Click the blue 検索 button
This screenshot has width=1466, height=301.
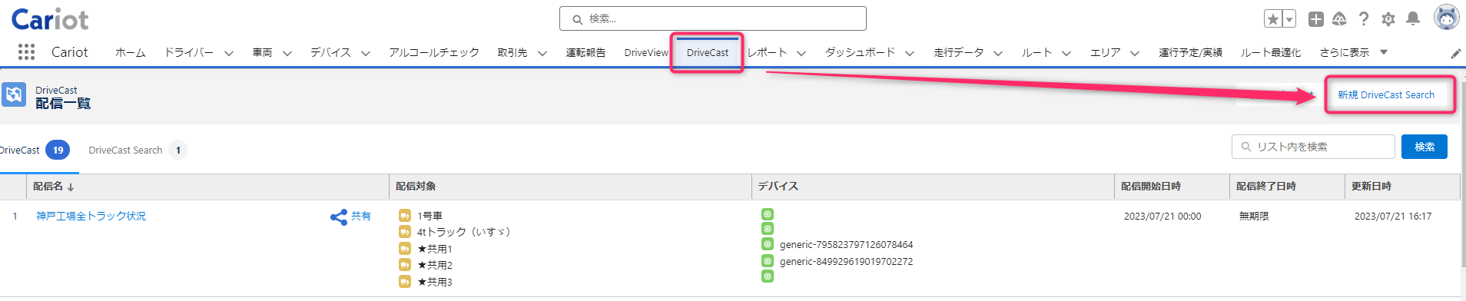1425,147
